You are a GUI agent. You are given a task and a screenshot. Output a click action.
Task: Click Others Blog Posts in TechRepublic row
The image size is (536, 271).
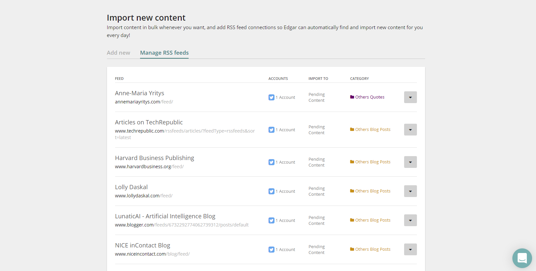click(x=373, y=130)
